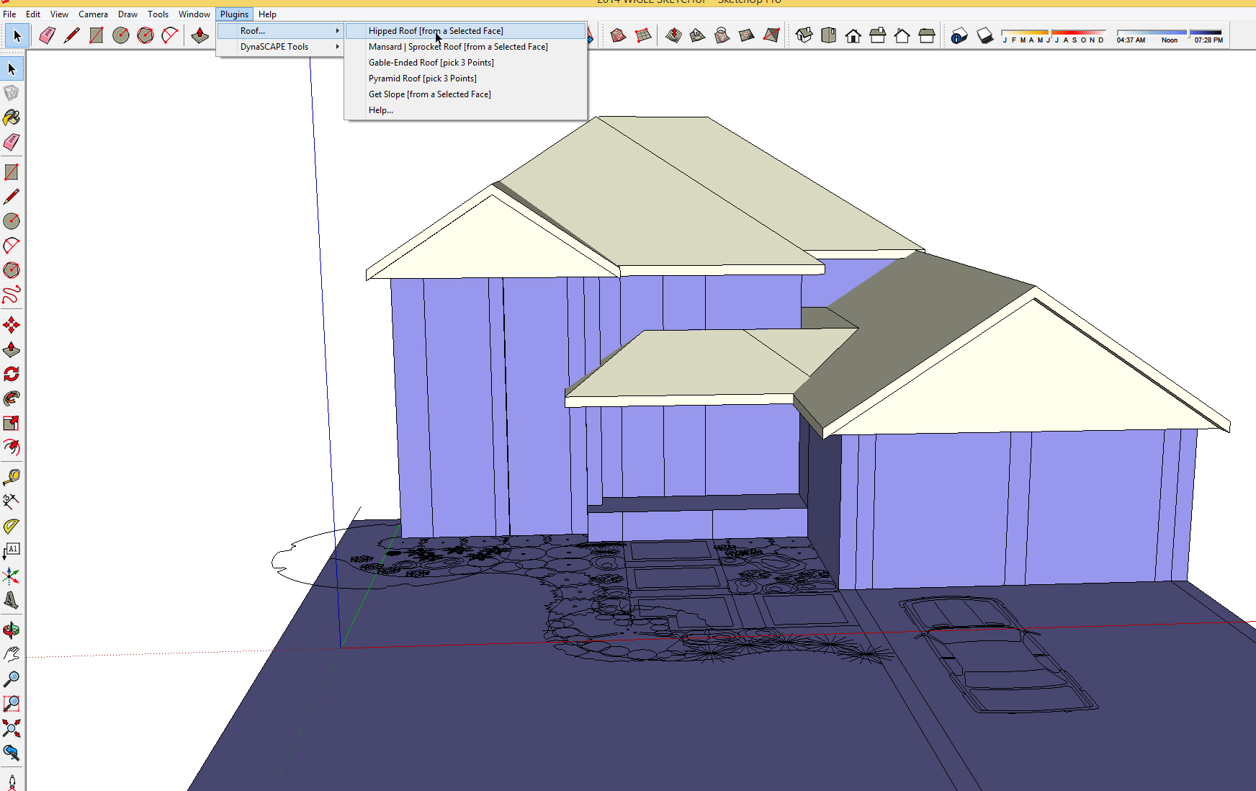Choose Mansard | Sprocket Roof option
Screen dimensions: 1256x791
pos(465,47)
